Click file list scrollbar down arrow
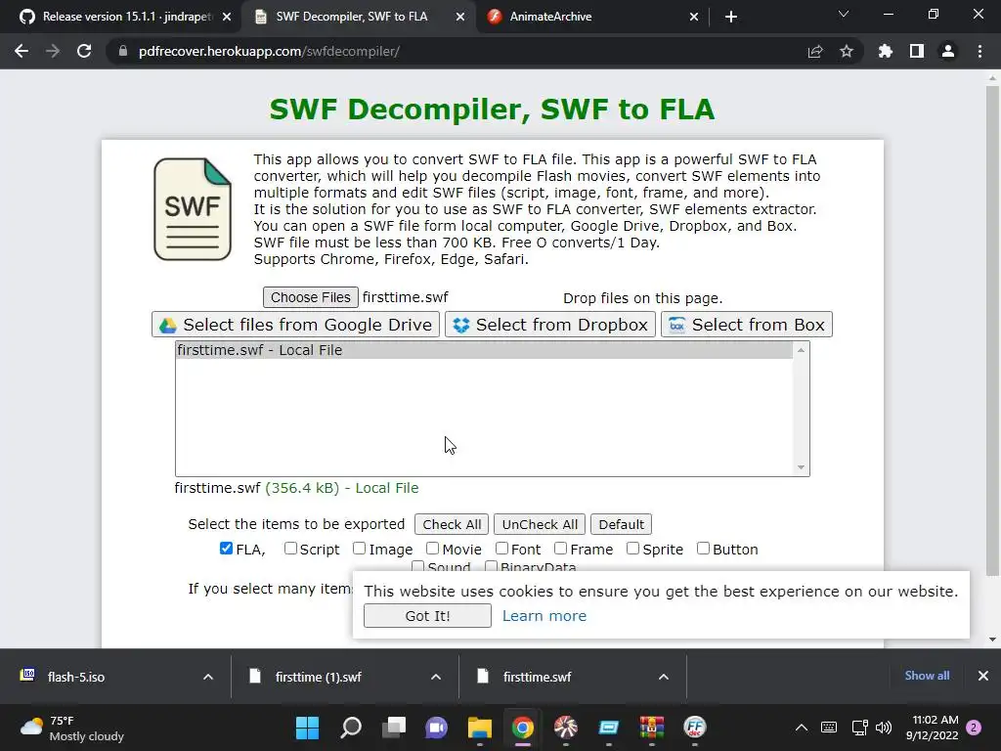The width and height of the screenshot is (1001, 751). [801, 468]
